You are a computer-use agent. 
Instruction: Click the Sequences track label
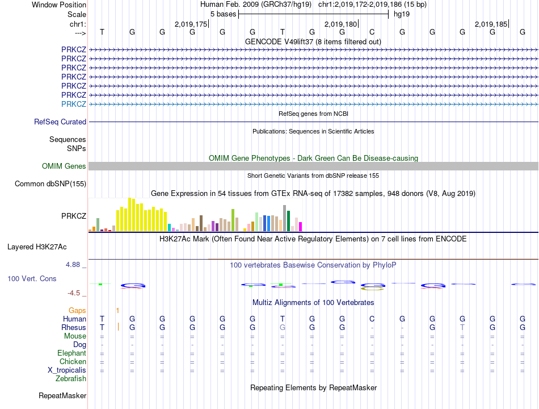[68, 139]
